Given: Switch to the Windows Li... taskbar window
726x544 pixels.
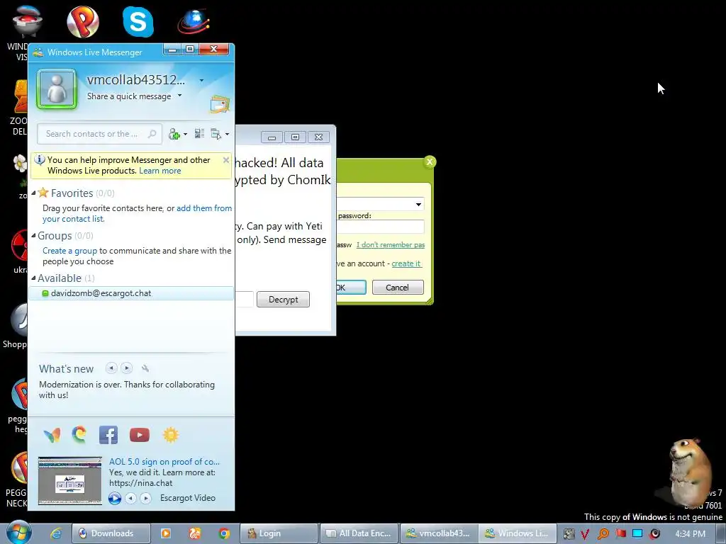Looking at the screenshot, I should (517, 533).
